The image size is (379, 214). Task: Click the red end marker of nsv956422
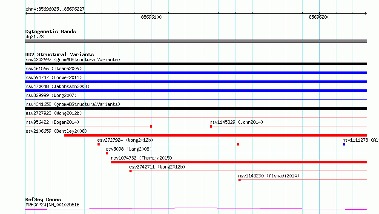click(151, 126)
